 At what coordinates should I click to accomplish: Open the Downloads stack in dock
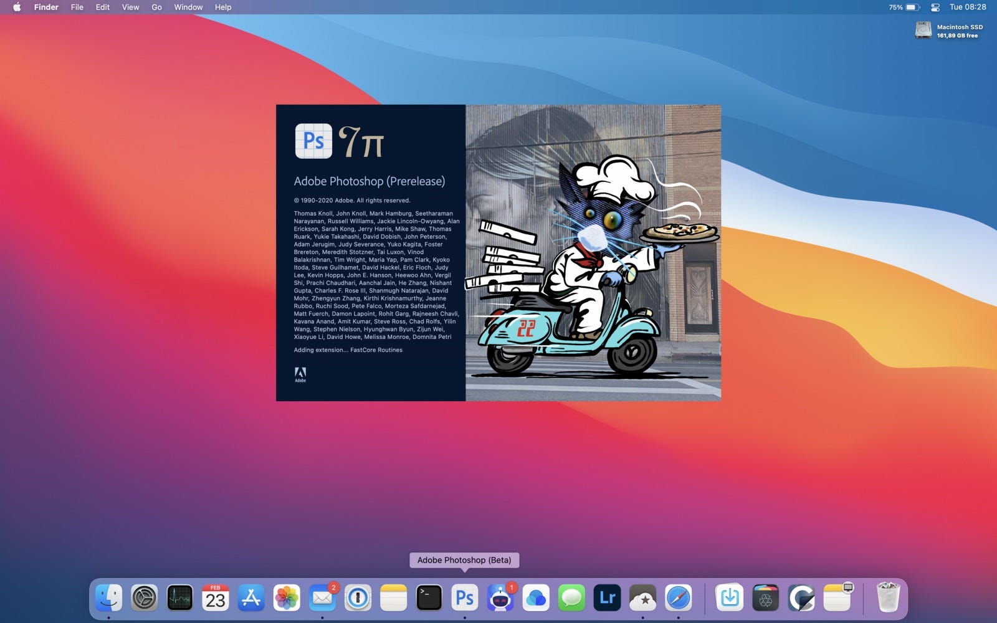730,598
